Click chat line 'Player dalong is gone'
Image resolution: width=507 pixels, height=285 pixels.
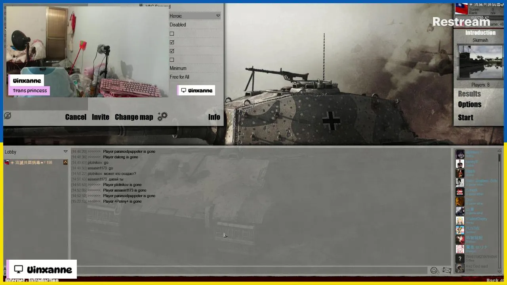[x=120, y=157]
